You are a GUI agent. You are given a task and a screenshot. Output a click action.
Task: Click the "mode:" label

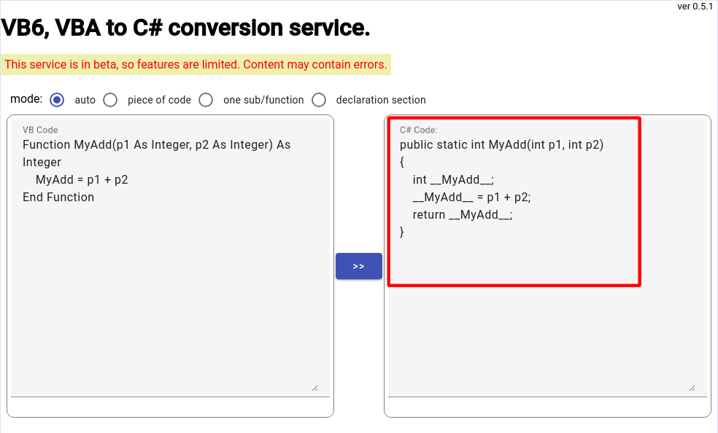[26, 99]
